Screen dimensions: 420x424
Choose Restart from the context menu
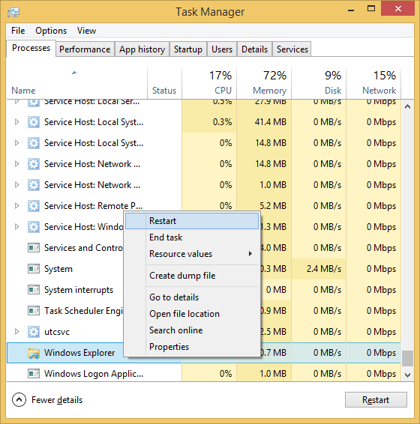(192, 221)
